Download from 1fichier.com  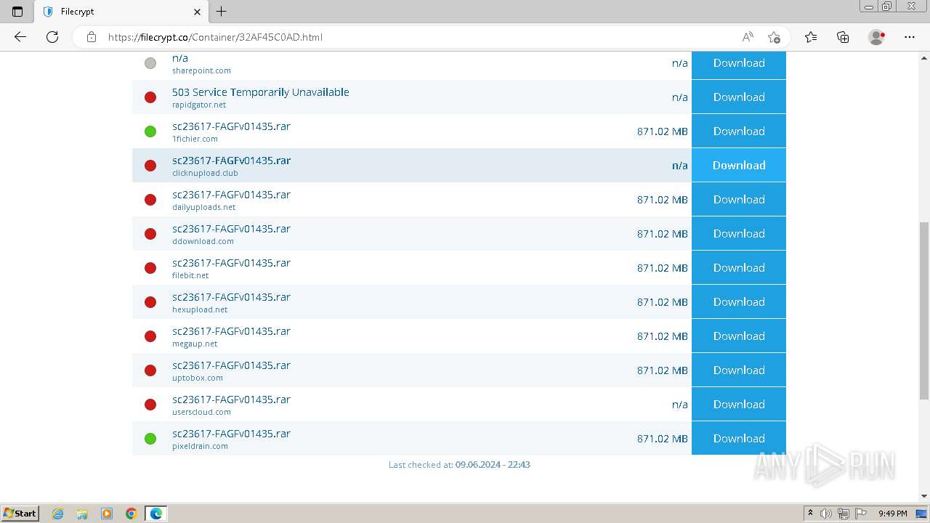739,131
